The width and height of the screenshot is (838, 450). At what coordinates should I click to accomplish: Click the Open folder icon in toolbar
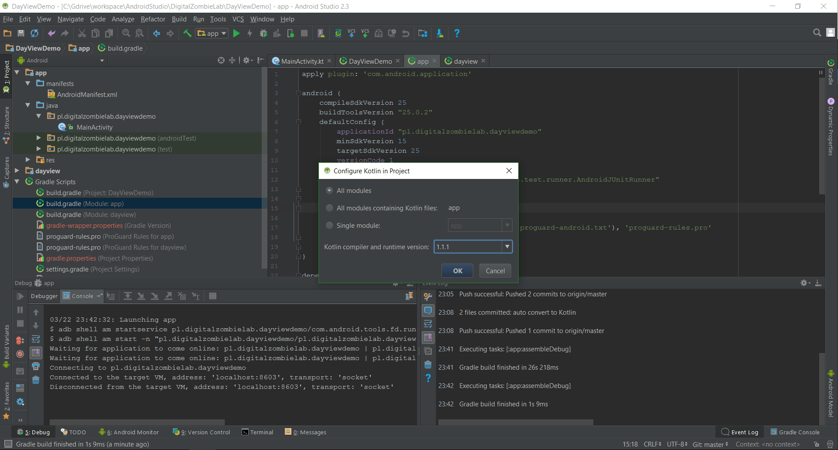click(x=7, y=33)
